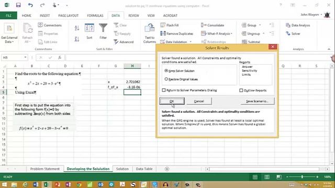
Task: Select Restore Original Values radio button
Action: (166, 79)
